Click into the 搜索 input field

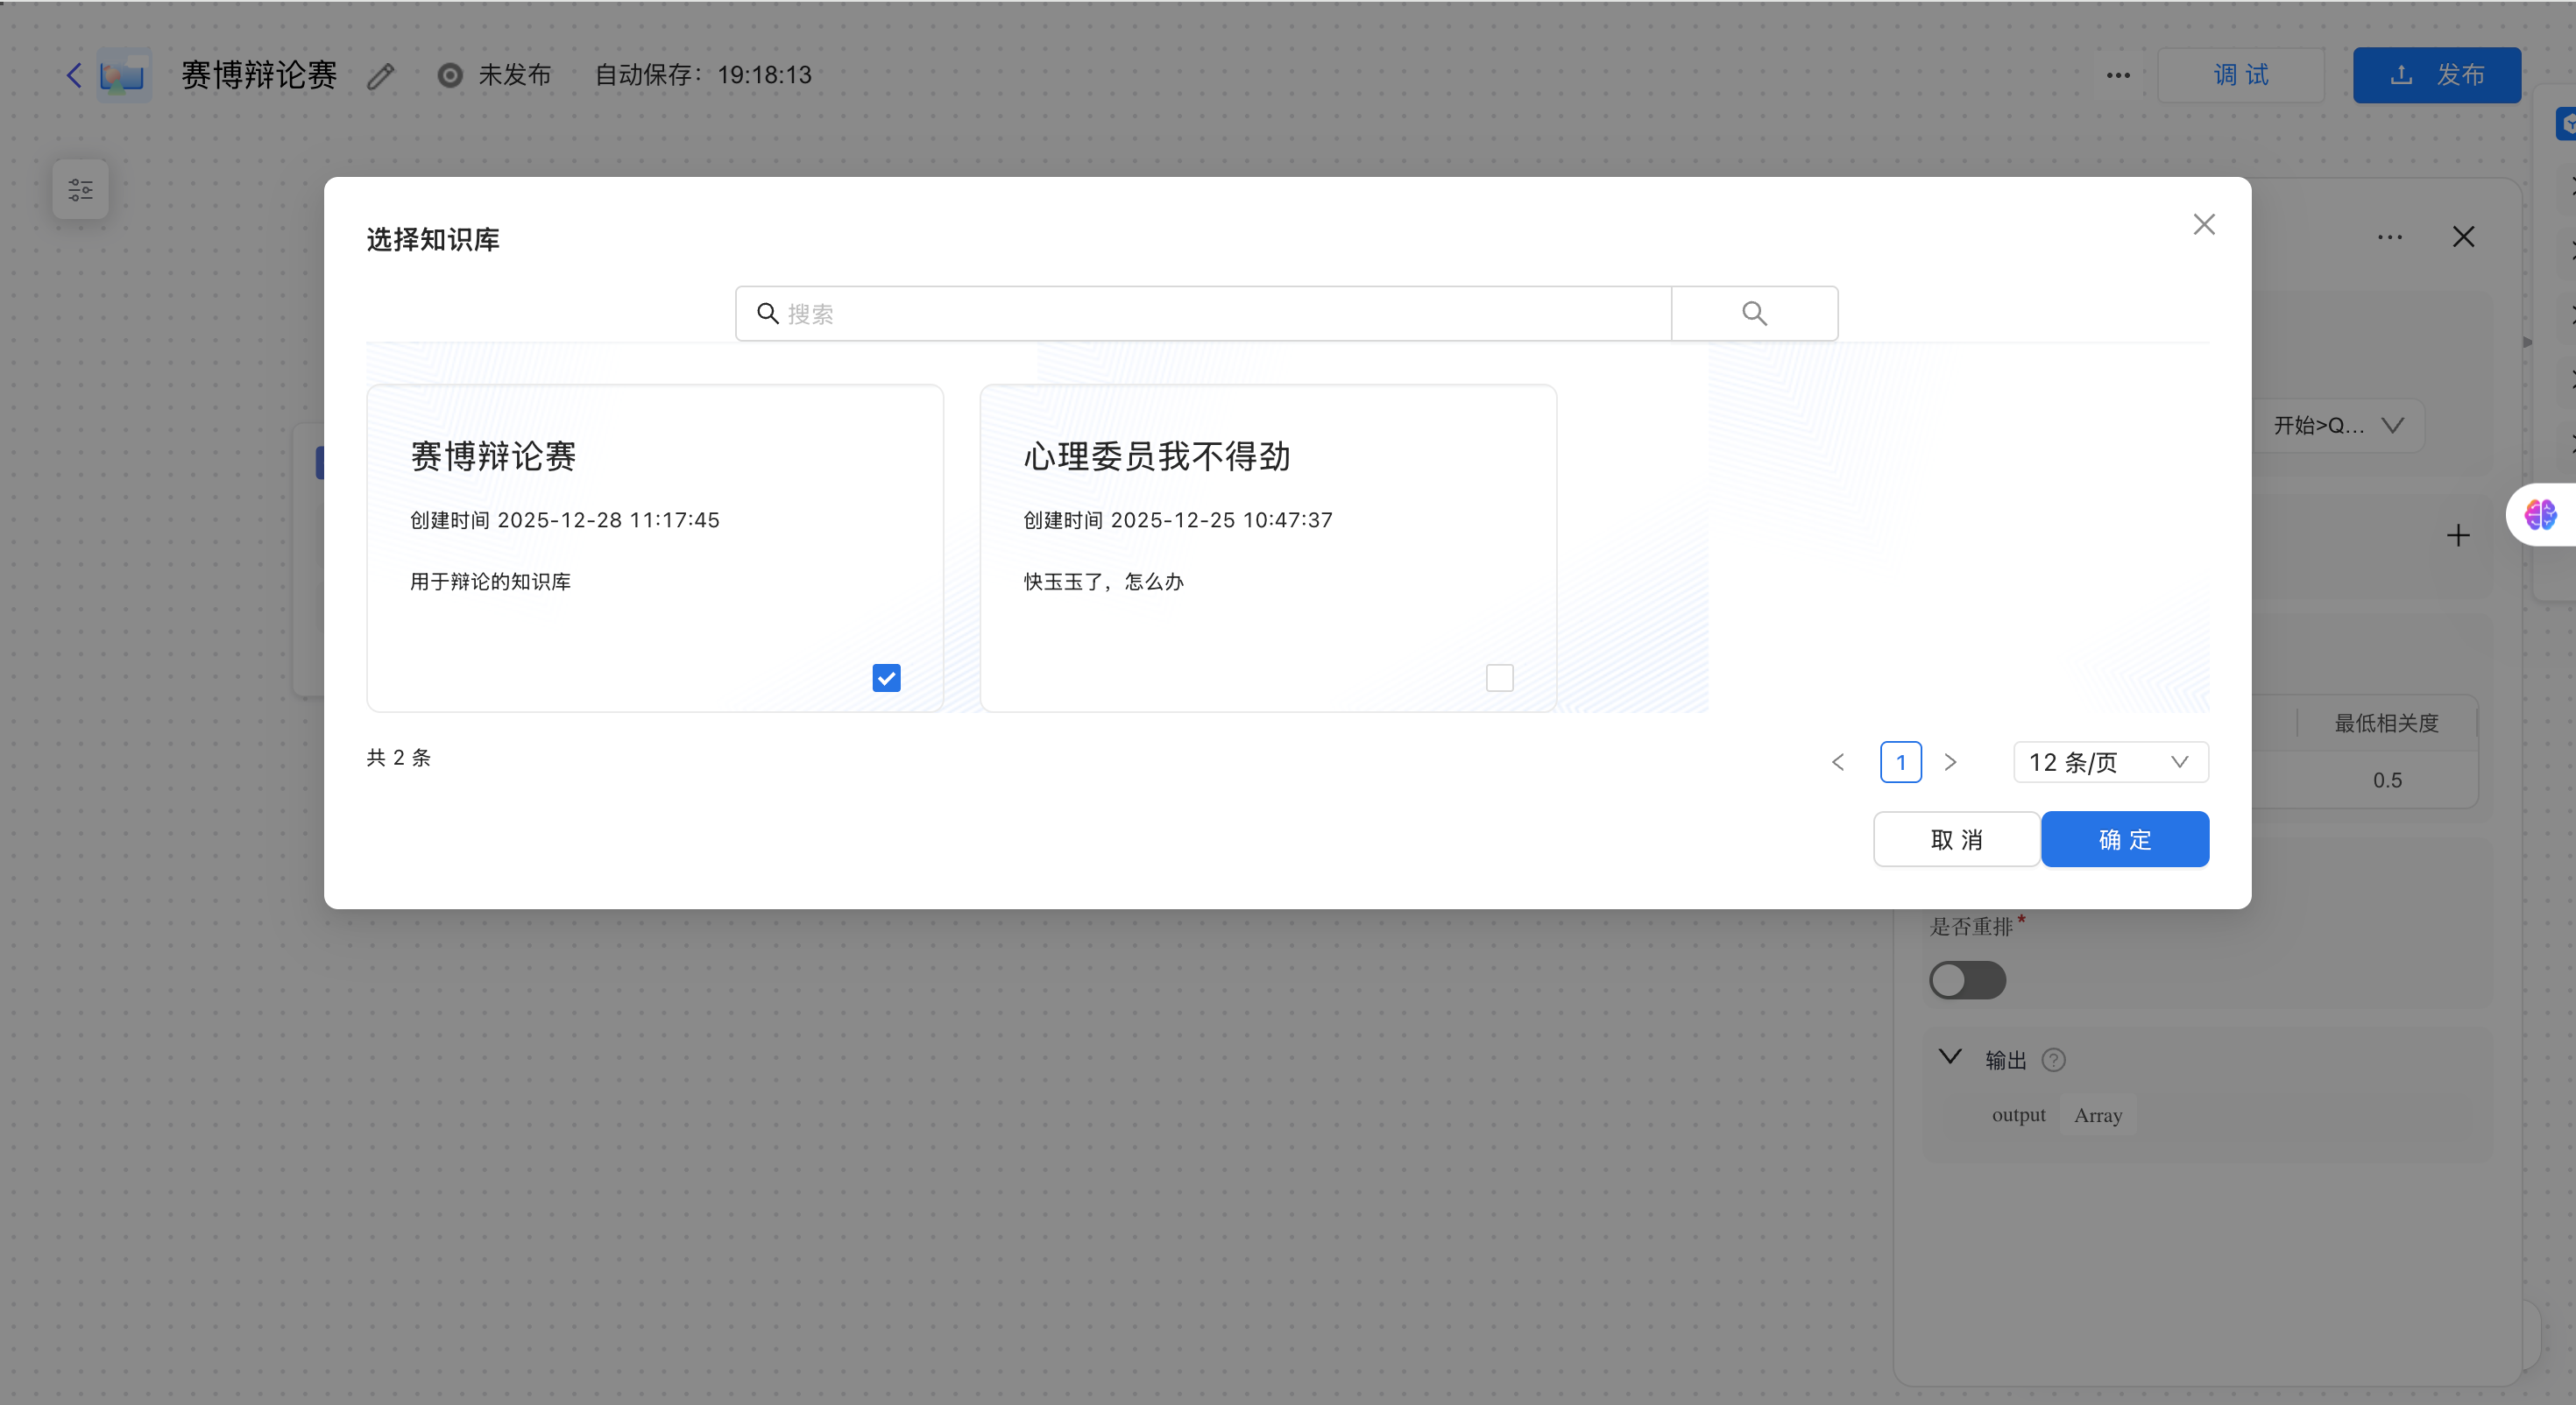pyautogui.click(x=1200, y=314)
